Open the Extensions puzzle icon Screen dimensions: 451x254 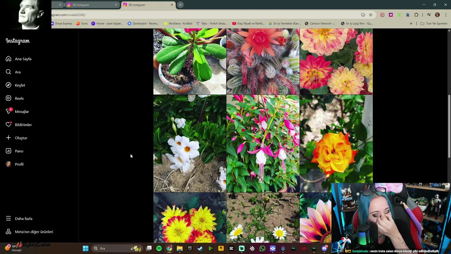pyautogui.click(x=416, y=15)
